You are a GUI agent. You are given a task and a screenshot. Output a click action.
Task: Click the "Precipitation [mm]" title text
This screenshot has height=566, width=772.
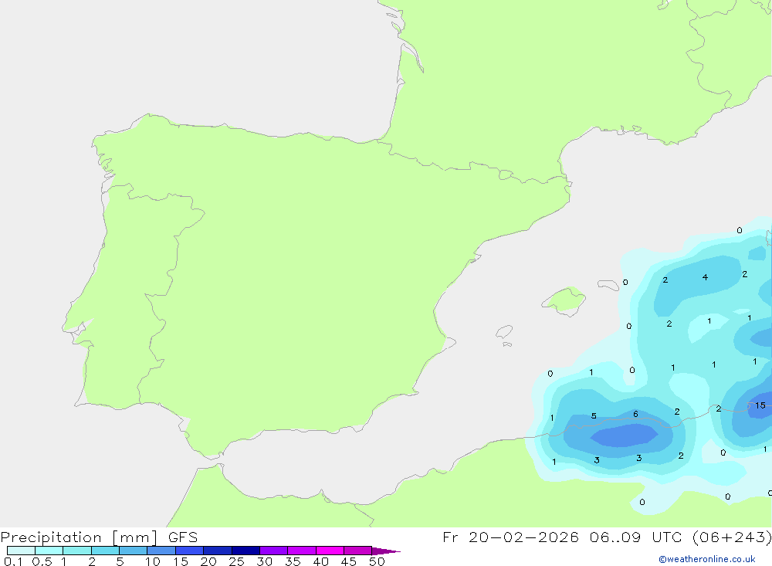[x=79, y=537]
